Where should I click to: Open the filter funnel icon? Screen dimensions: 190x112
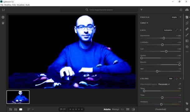point(141,10)
